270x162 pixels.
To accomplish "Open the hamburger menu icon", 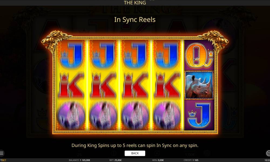I will 2,153.
